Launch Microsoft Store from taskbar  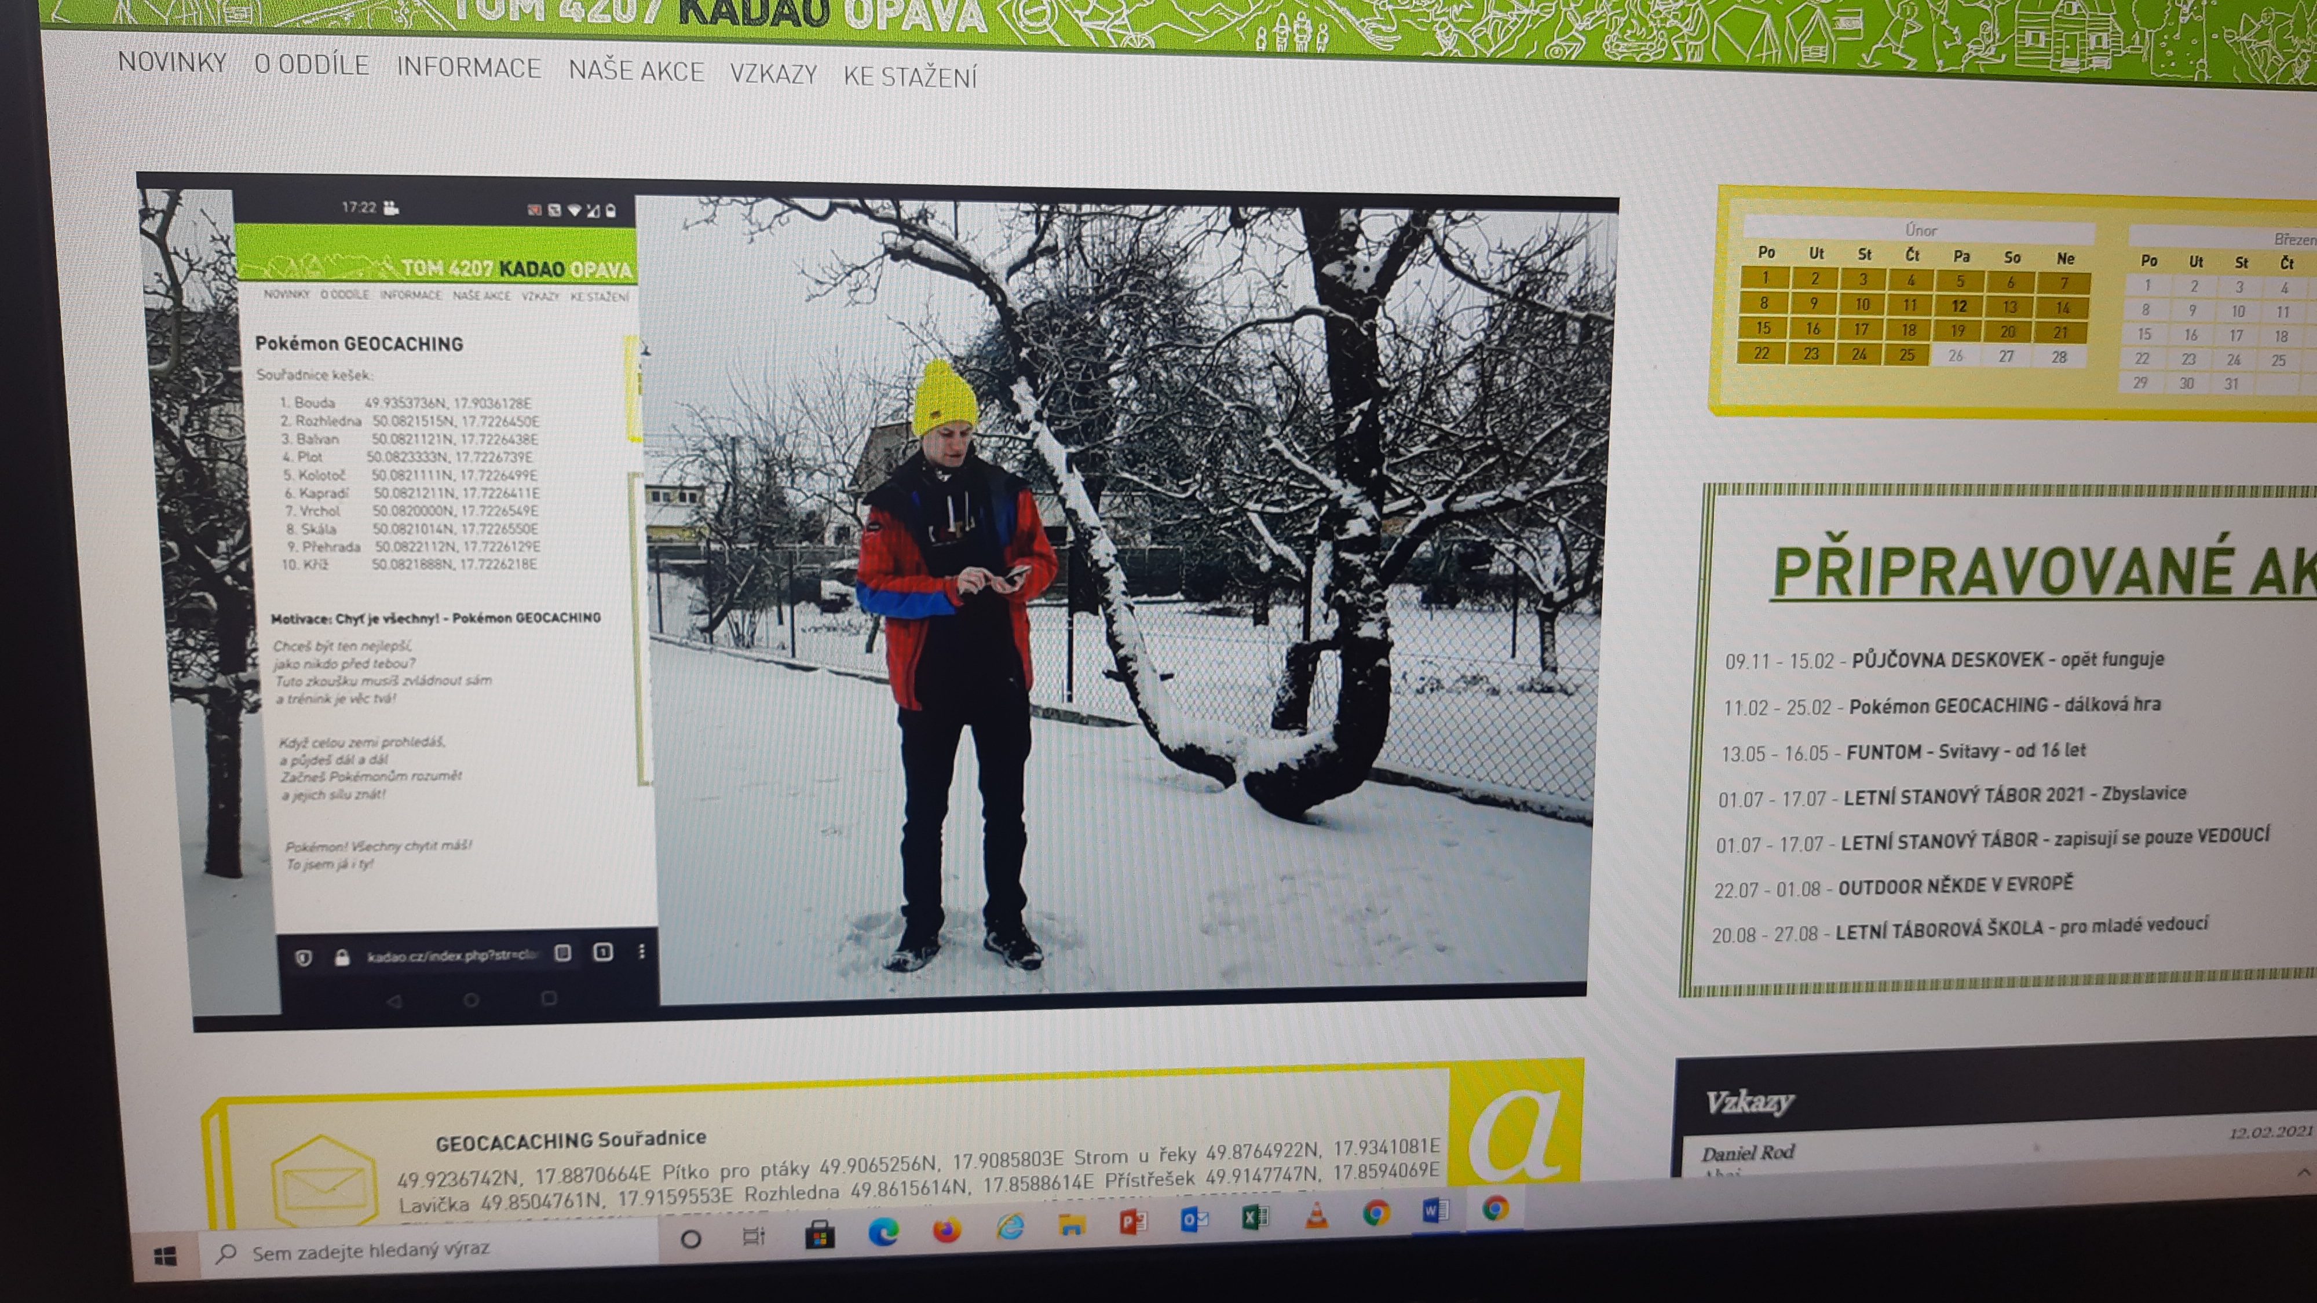[818, 1234]
